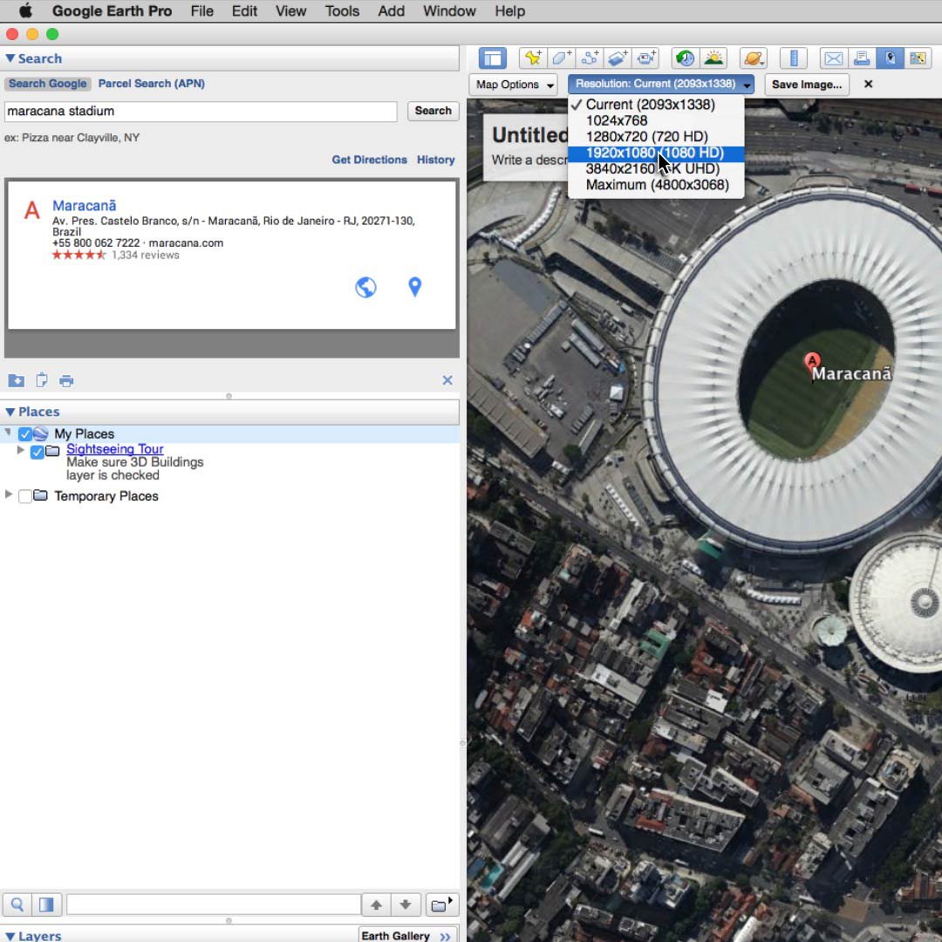Switch to Search Google tab
942x942 pixels.
[47, 84]
